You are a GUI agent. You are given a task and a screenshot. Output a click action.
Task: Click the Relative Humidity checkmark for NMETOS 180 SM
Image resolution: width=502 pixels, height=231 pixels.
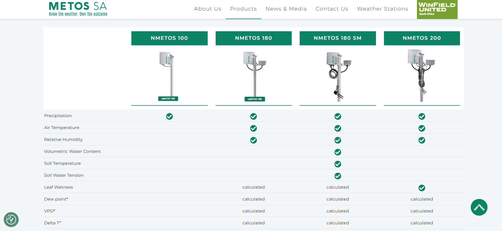point(338,140)
